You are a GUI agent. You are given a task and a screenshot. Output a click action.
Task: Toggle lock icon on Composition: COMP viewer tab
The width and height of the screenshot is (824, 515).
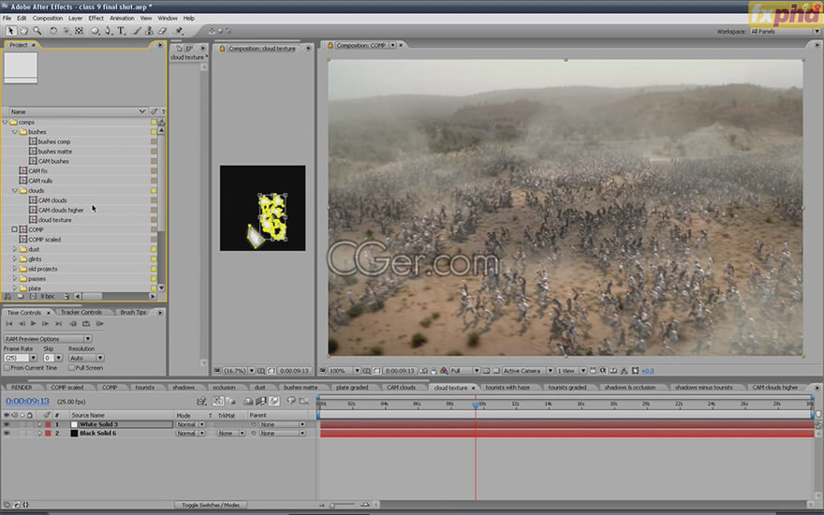point(330,46)
